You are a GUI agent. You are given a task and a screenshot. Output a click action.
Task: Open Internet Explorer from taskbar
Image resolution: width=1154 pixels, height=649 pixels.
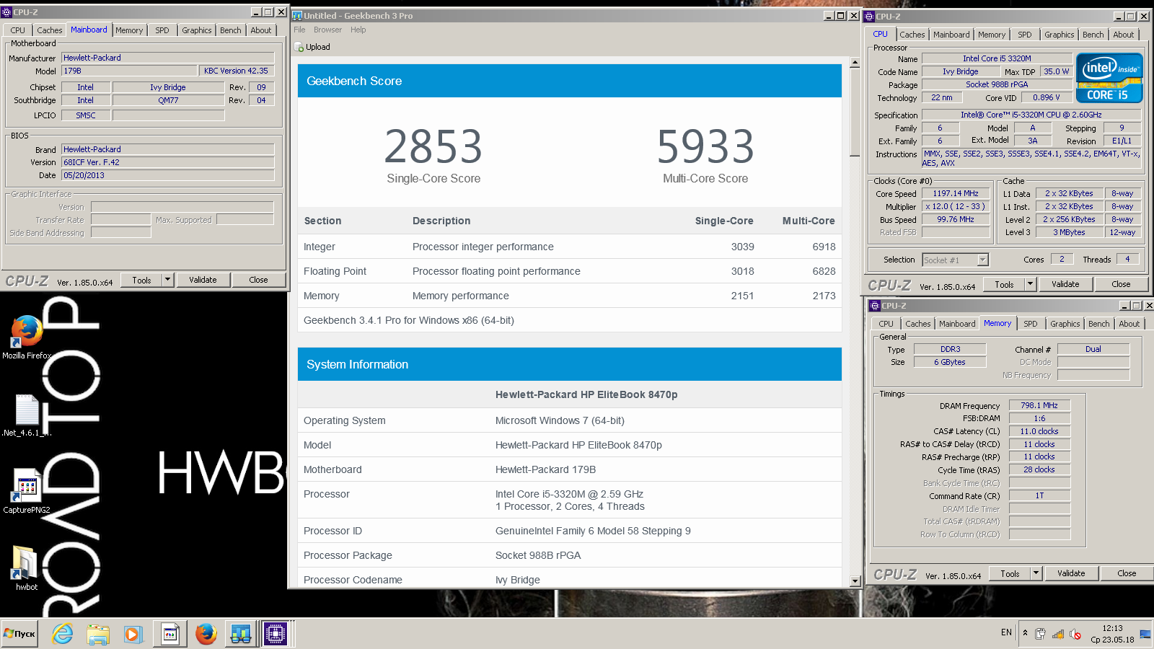63,634
